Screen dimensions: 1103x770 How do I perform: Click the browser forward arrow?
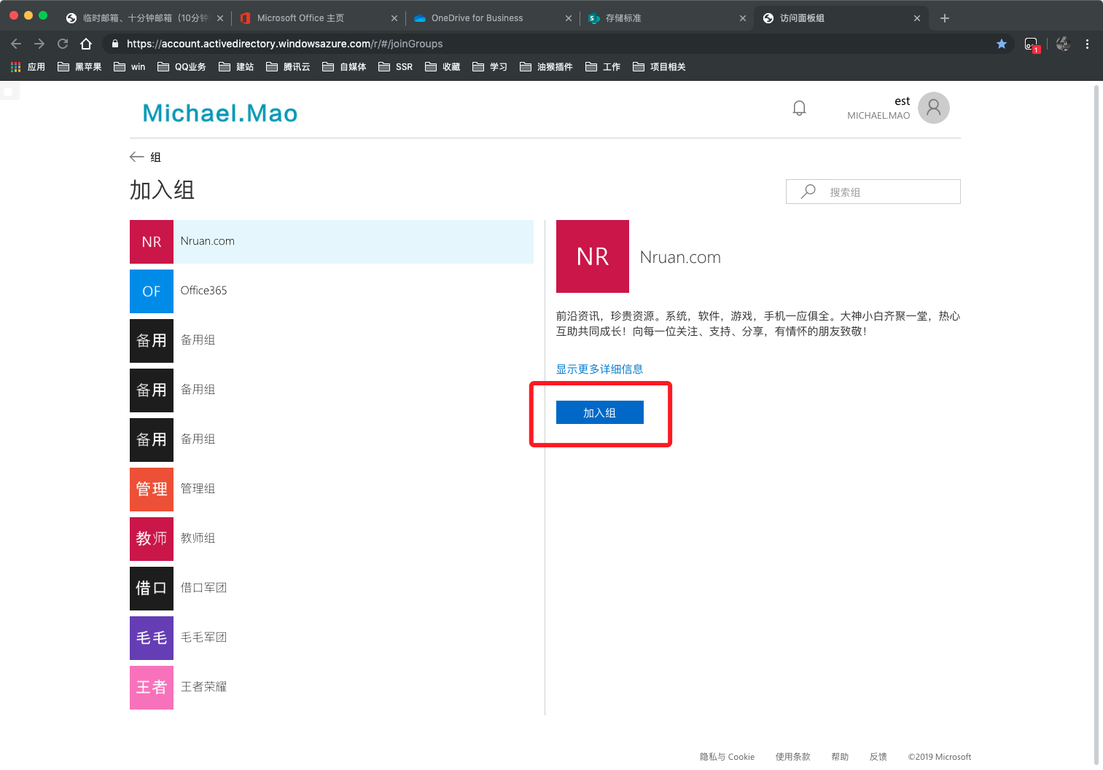tap(39, 44)
